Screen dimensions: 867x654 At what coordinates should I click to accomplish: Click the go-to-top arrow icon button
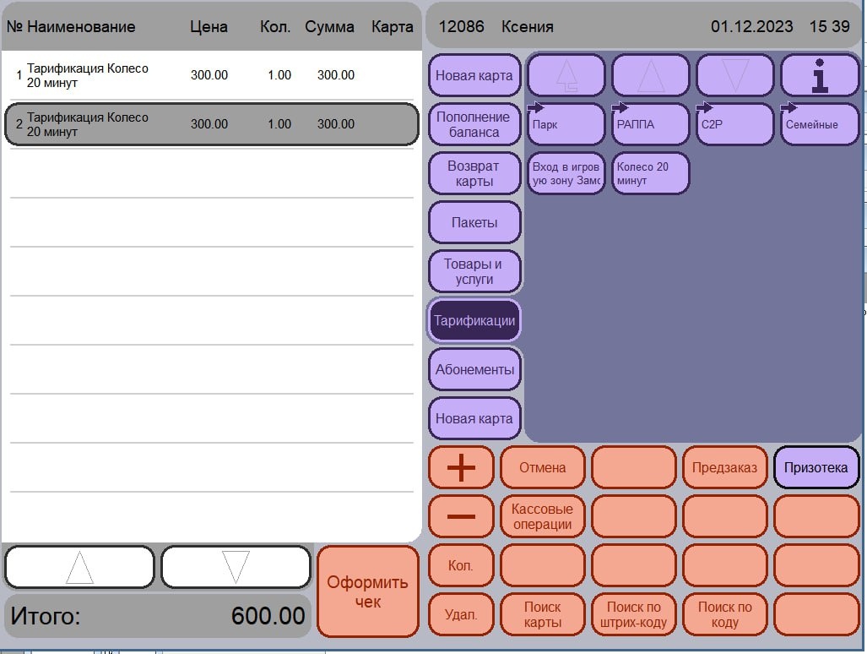566,75
